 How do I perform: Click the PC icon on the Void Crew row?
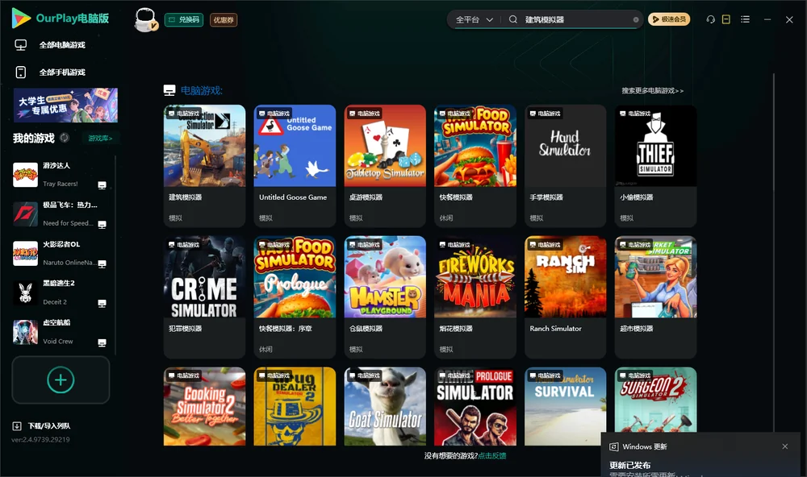coord(102,342)
